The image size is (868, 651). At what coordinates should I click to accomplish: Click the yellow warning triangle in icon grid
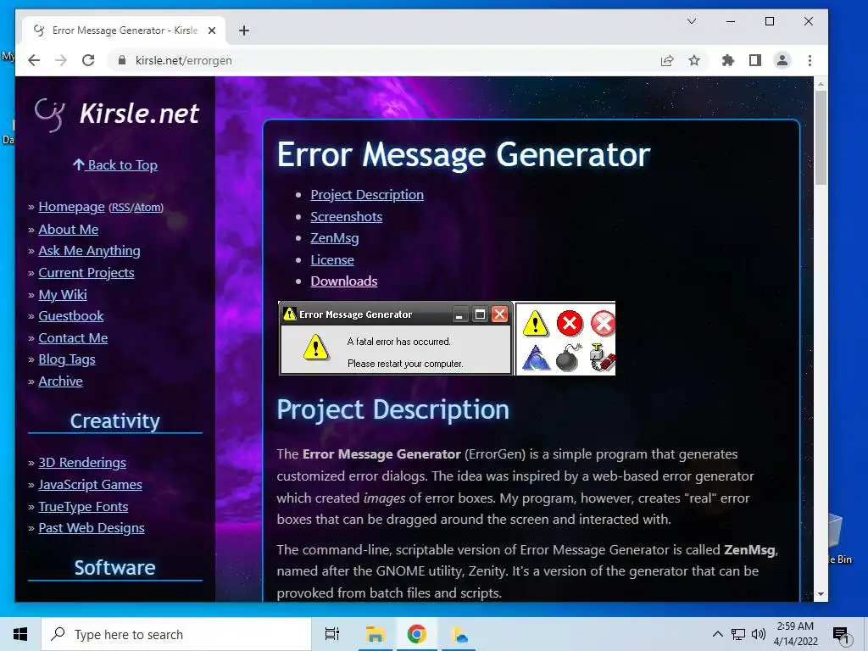coord(536,323)
